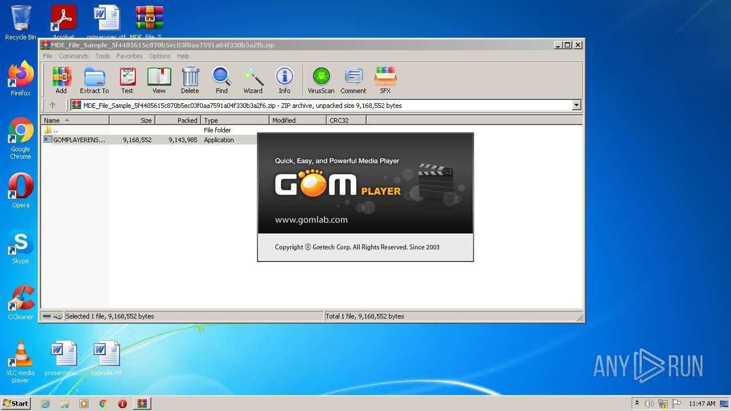This screenshot has width=731, height=411.
Task: Open the MDE_File_S... archive on desktop
Action: point(148,23)
